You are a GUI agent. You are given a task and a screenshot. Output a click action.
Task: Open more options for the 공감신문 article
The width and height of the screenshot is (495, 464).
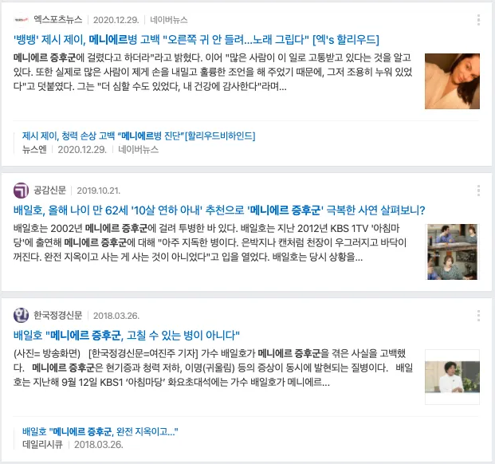[478, 191]
